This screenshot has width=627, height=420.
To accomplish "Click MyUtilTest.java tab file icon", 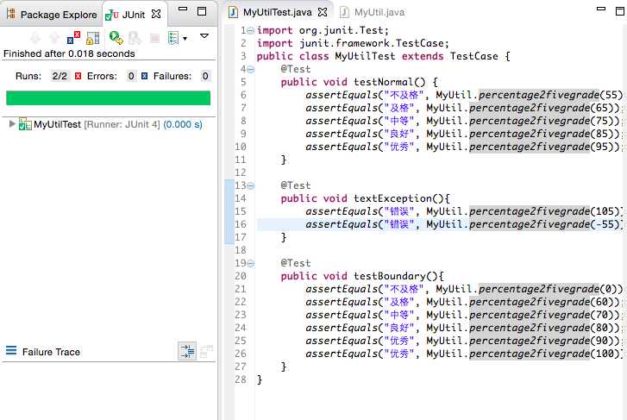I will pyautogui.click(x=233, y=12).
